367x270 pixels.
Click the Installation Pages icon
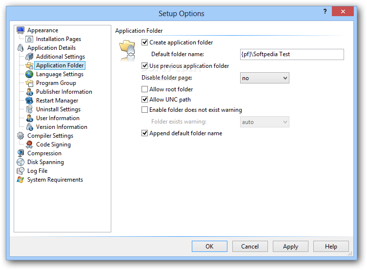click(x=29, y=39)
